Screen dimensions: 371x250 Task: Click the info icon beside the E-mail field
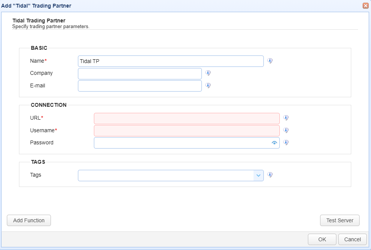208,85
